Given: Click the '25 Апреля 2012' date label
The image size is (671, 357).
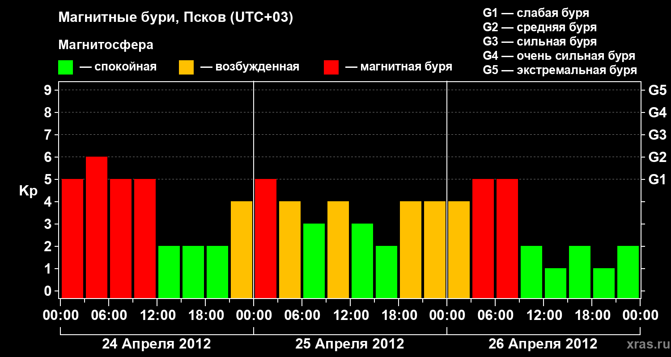Looking at the screenshot, I should point(350,344).
